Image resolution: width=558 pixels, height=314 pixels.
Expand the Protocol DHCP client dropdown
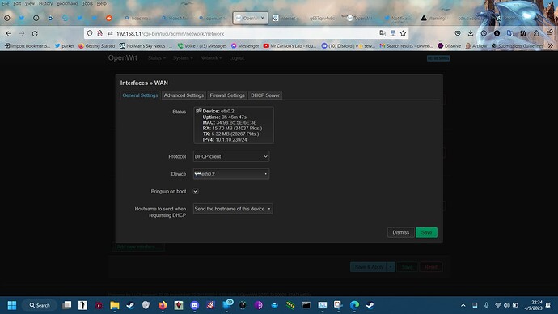(x=231, y=156)
